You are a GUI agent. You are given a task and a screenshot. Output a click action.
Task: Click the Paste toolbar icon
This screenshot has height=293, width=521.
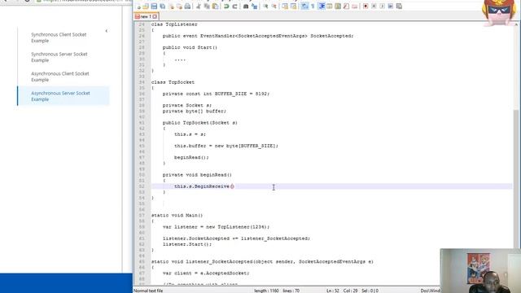pos(215,7)
